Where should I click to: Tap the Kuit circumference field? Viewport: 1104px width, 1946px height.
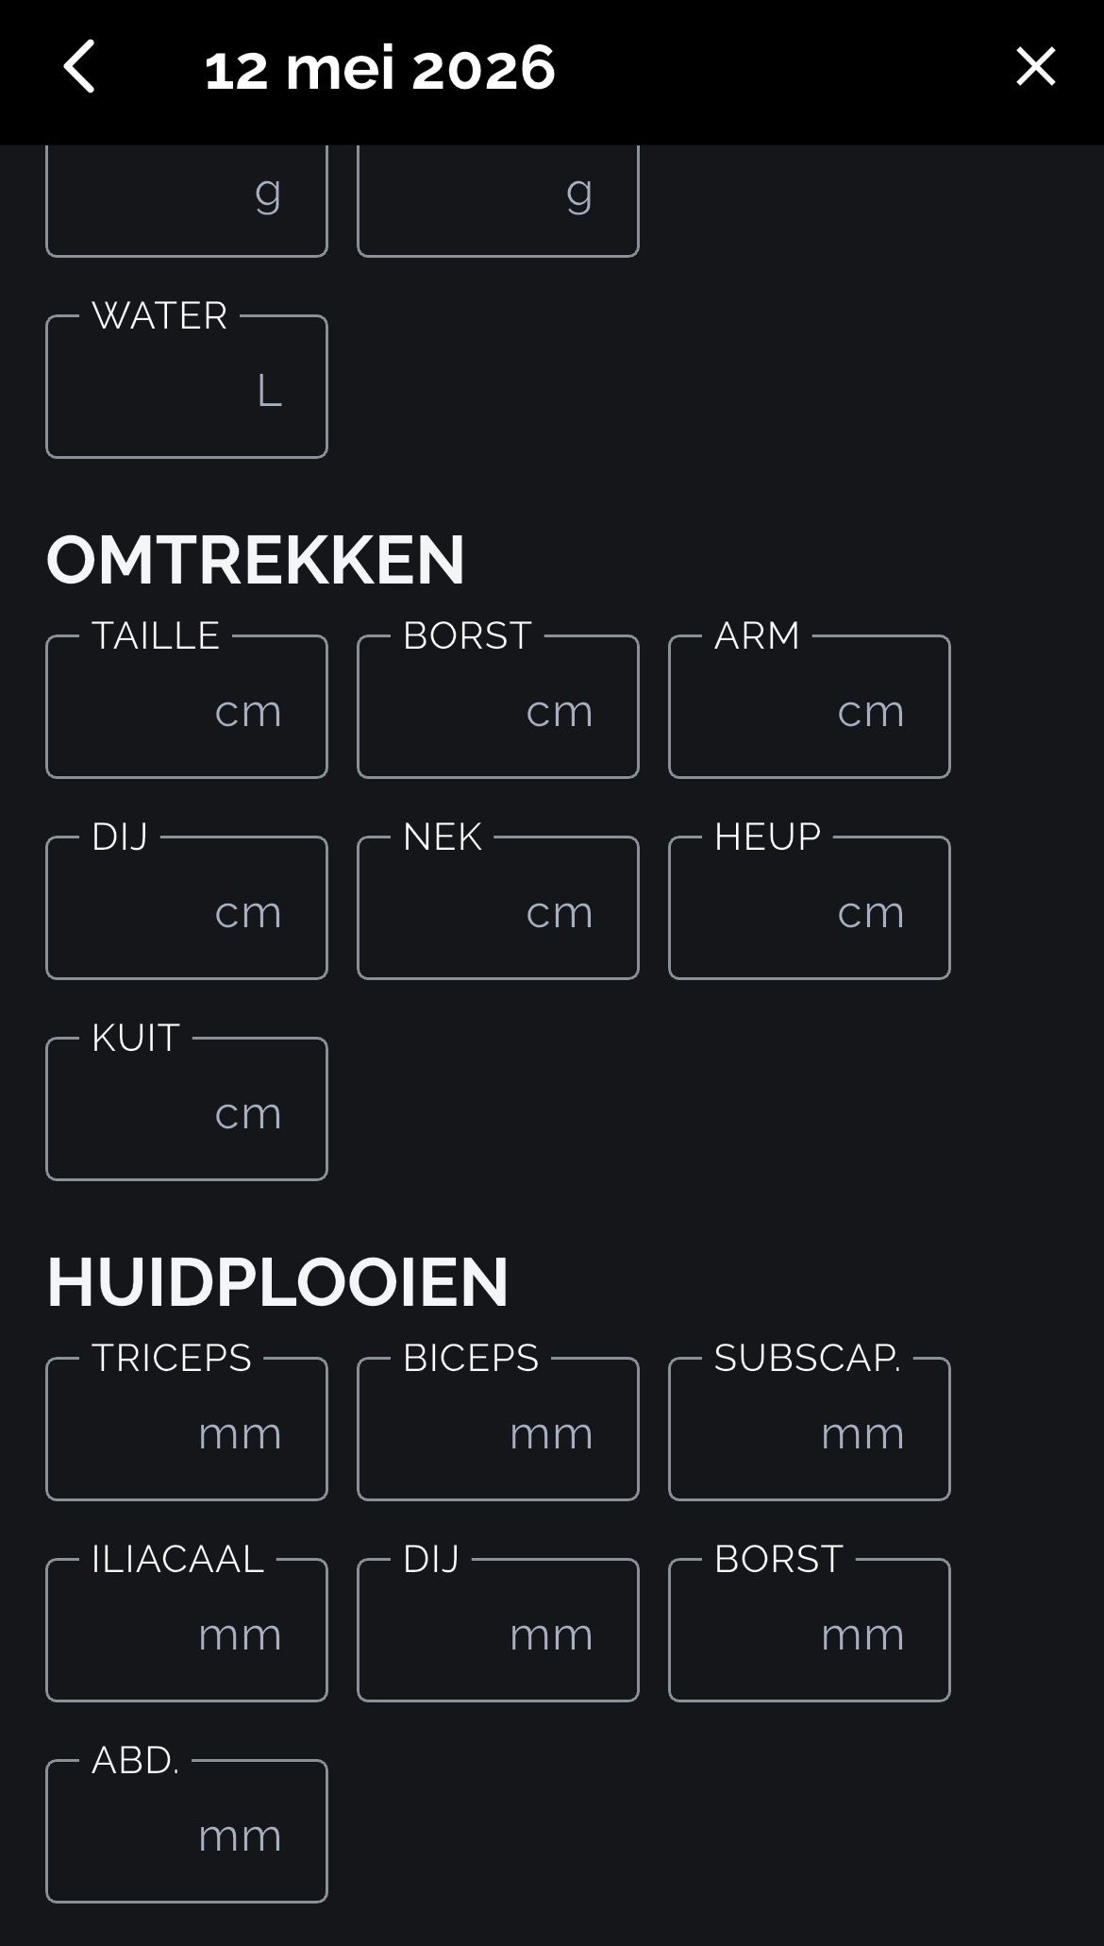(x=187, y=1109)
